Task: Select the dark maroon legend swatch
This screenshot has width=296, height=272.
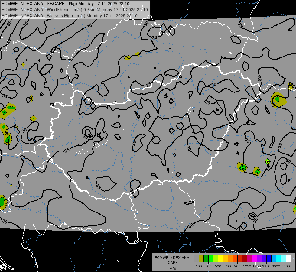Action: (x=245, y=259)
